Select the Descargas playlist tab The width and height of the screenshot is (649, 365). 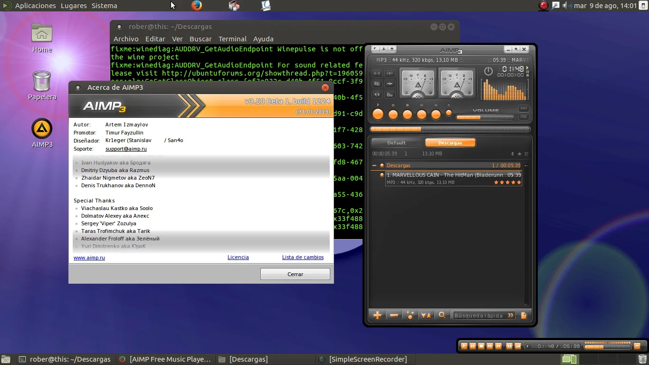point(450,143)
